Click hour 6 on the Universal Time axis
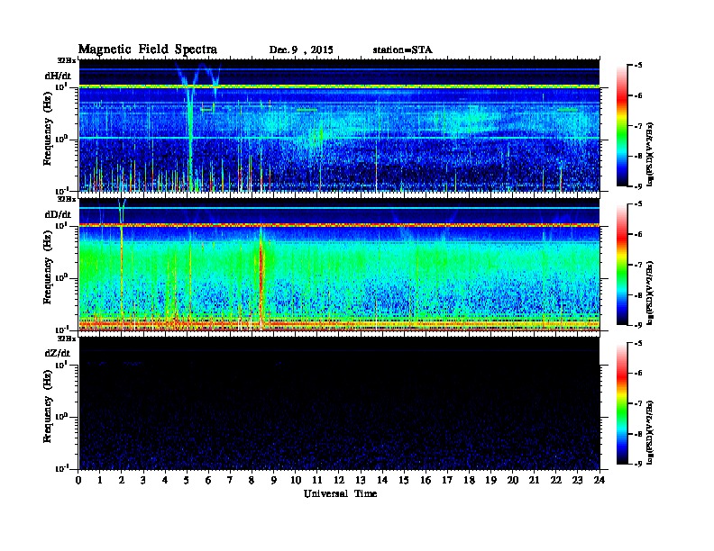 coord(208,480)
